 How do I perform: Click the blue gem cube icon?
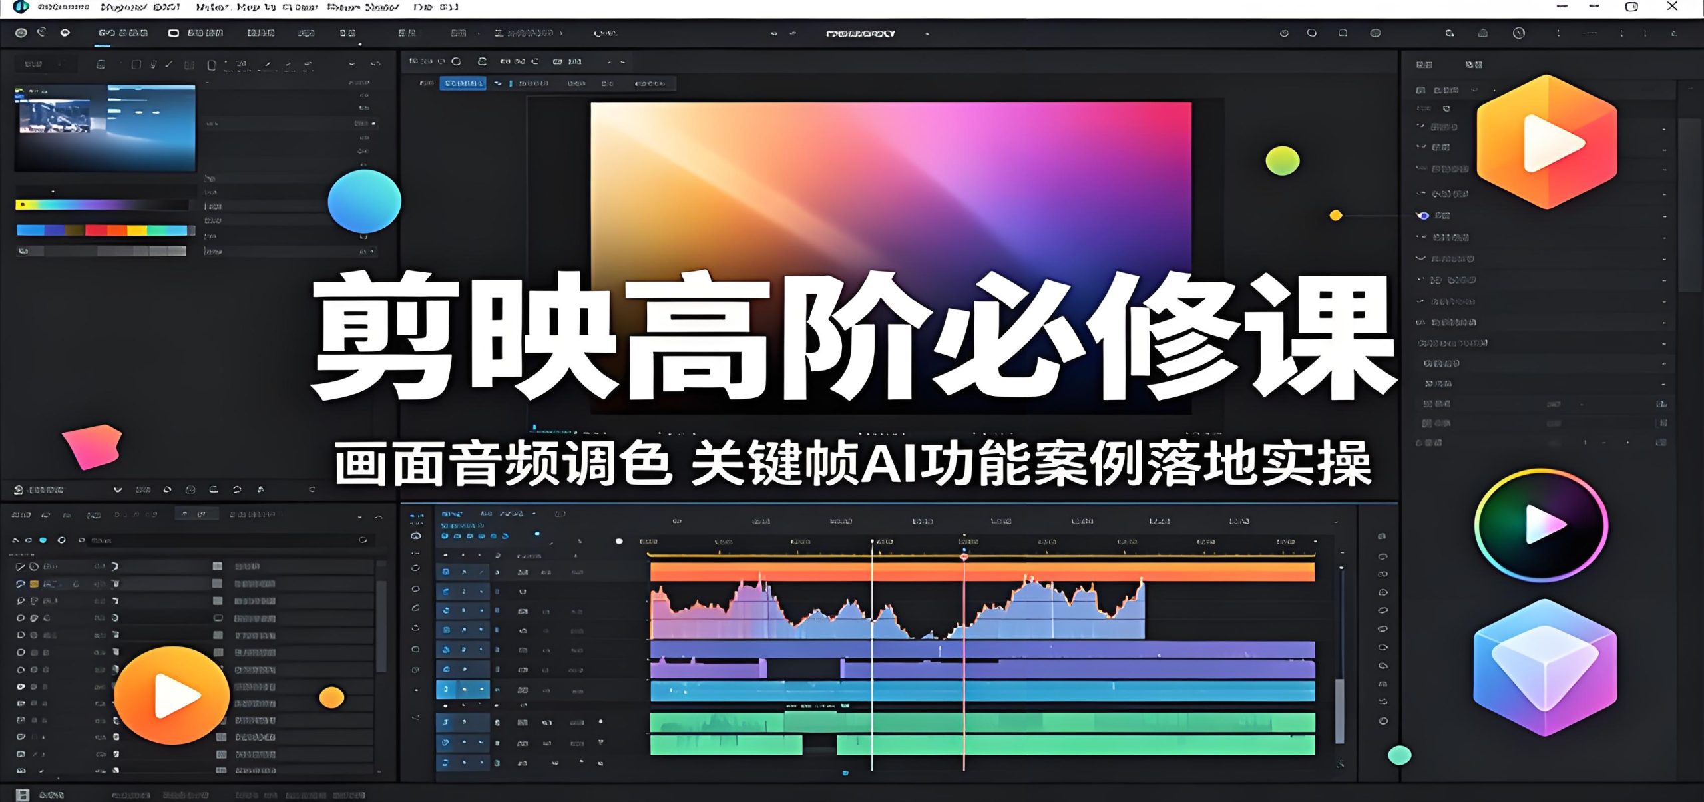click(1545, 668)
